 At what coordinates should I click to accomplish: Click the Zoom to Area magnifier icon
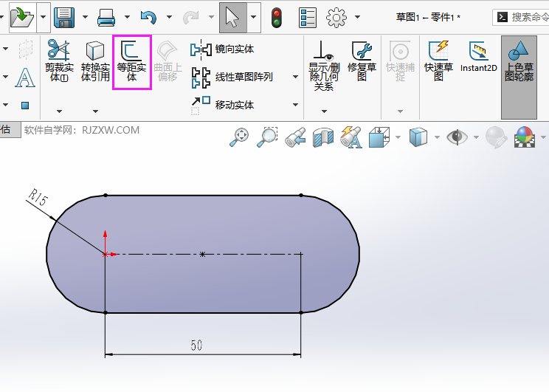point(267,137)
